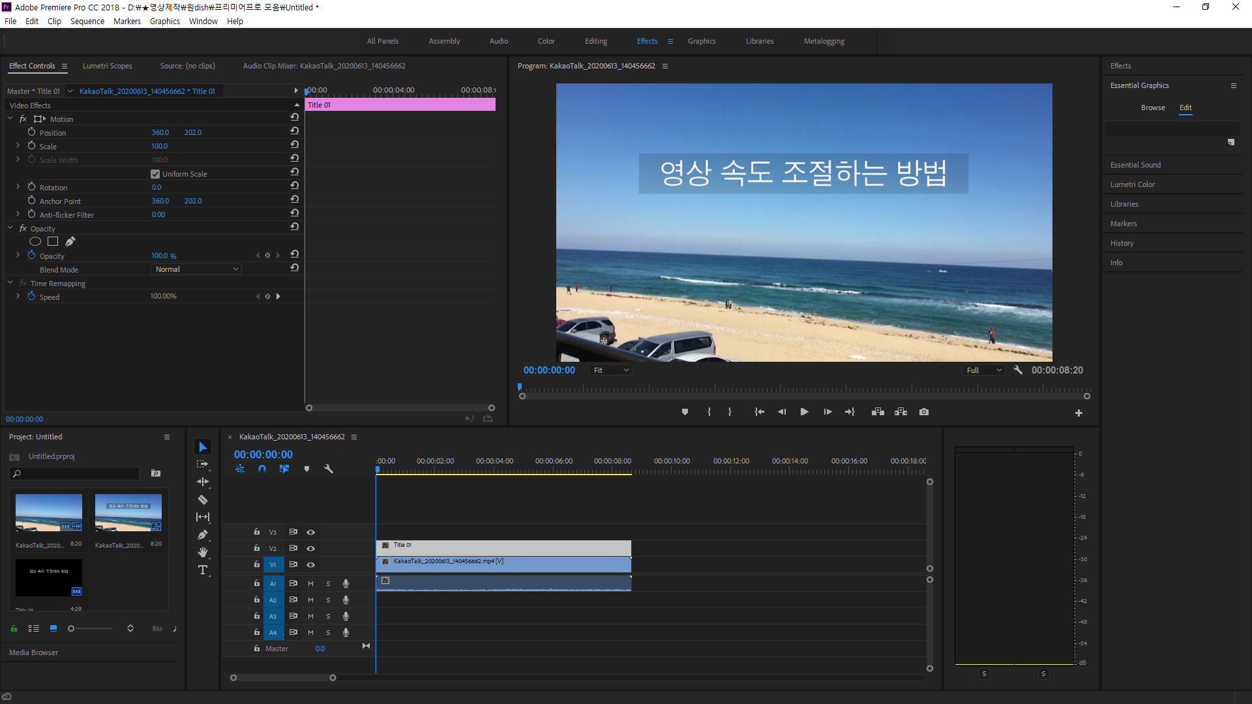Mute audio track A1

[311, 584]
